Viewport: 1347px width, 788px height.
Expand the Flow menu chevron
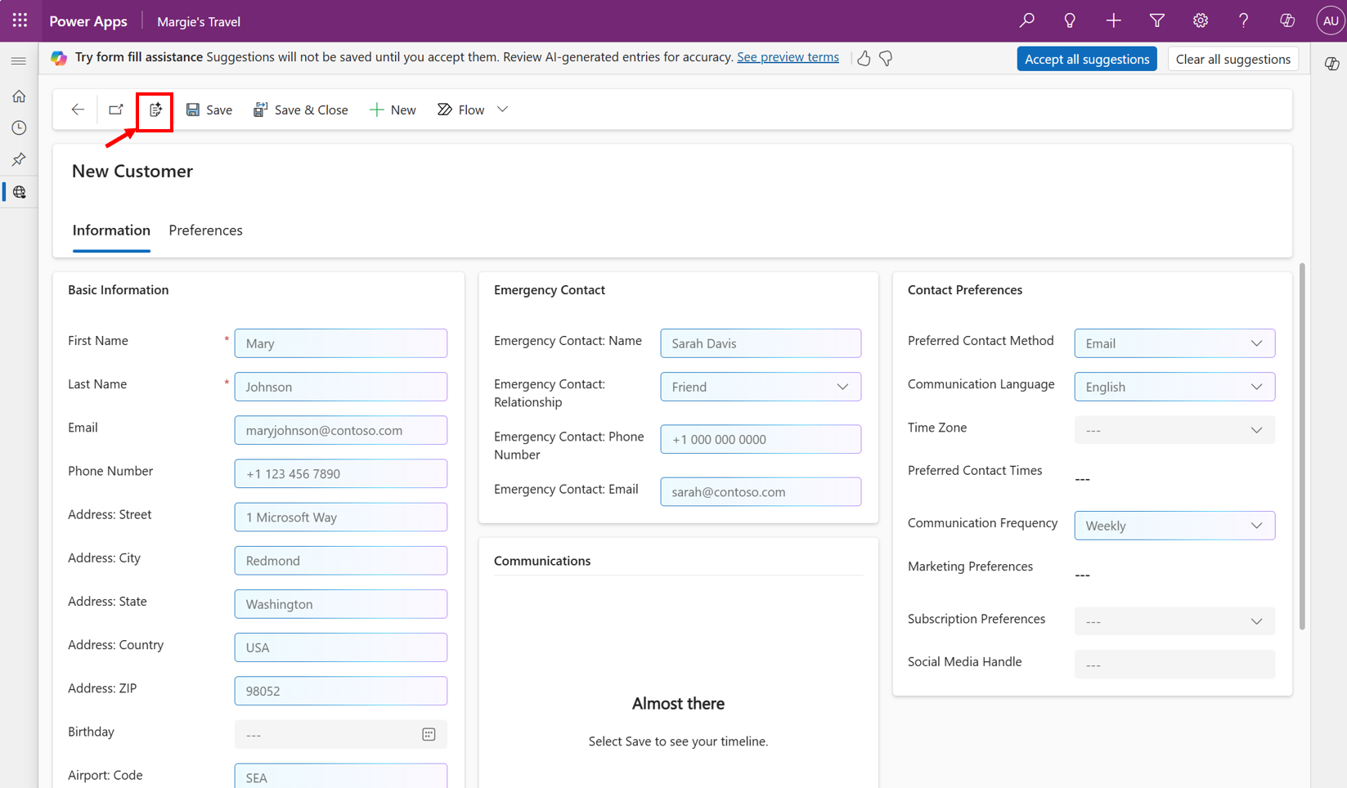503,110
